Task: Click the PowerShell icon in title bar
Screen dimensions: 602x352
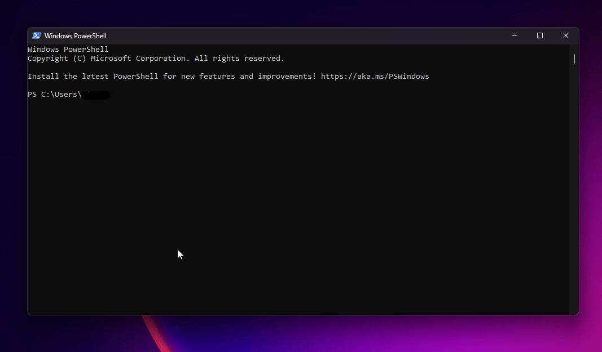Action: coord(37,35)
